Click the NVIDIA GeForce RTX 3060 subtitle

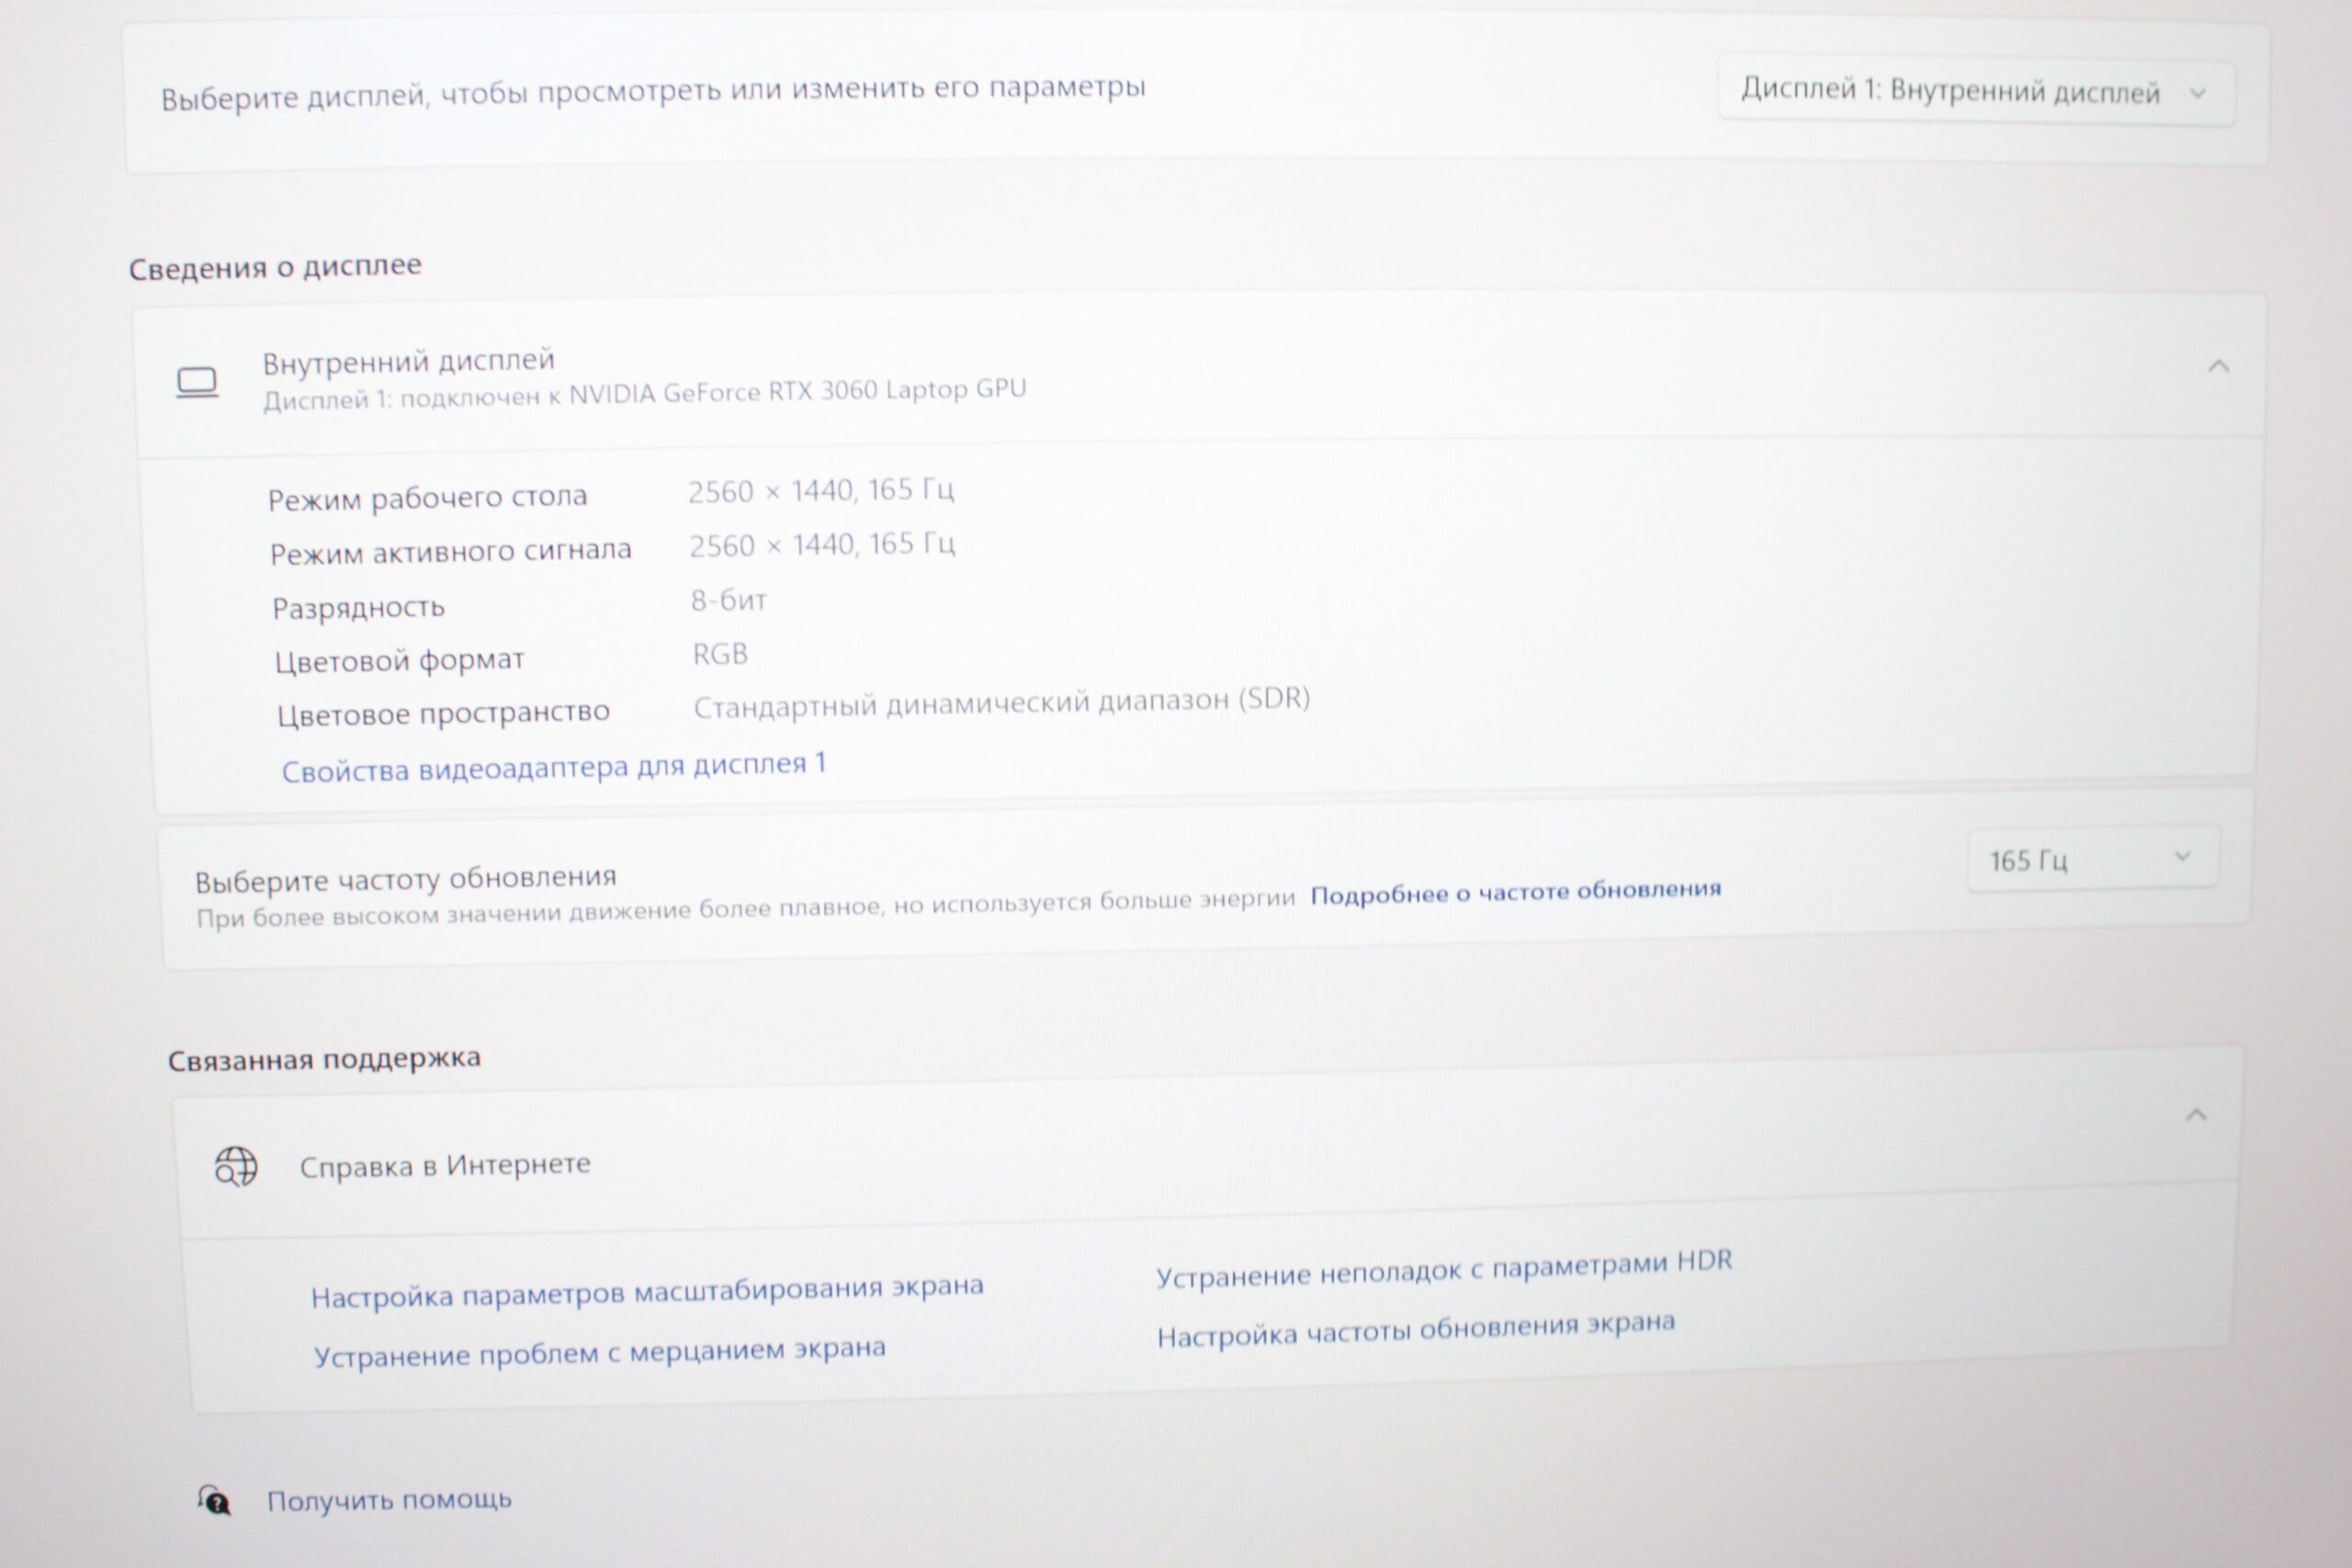point(644,393)
